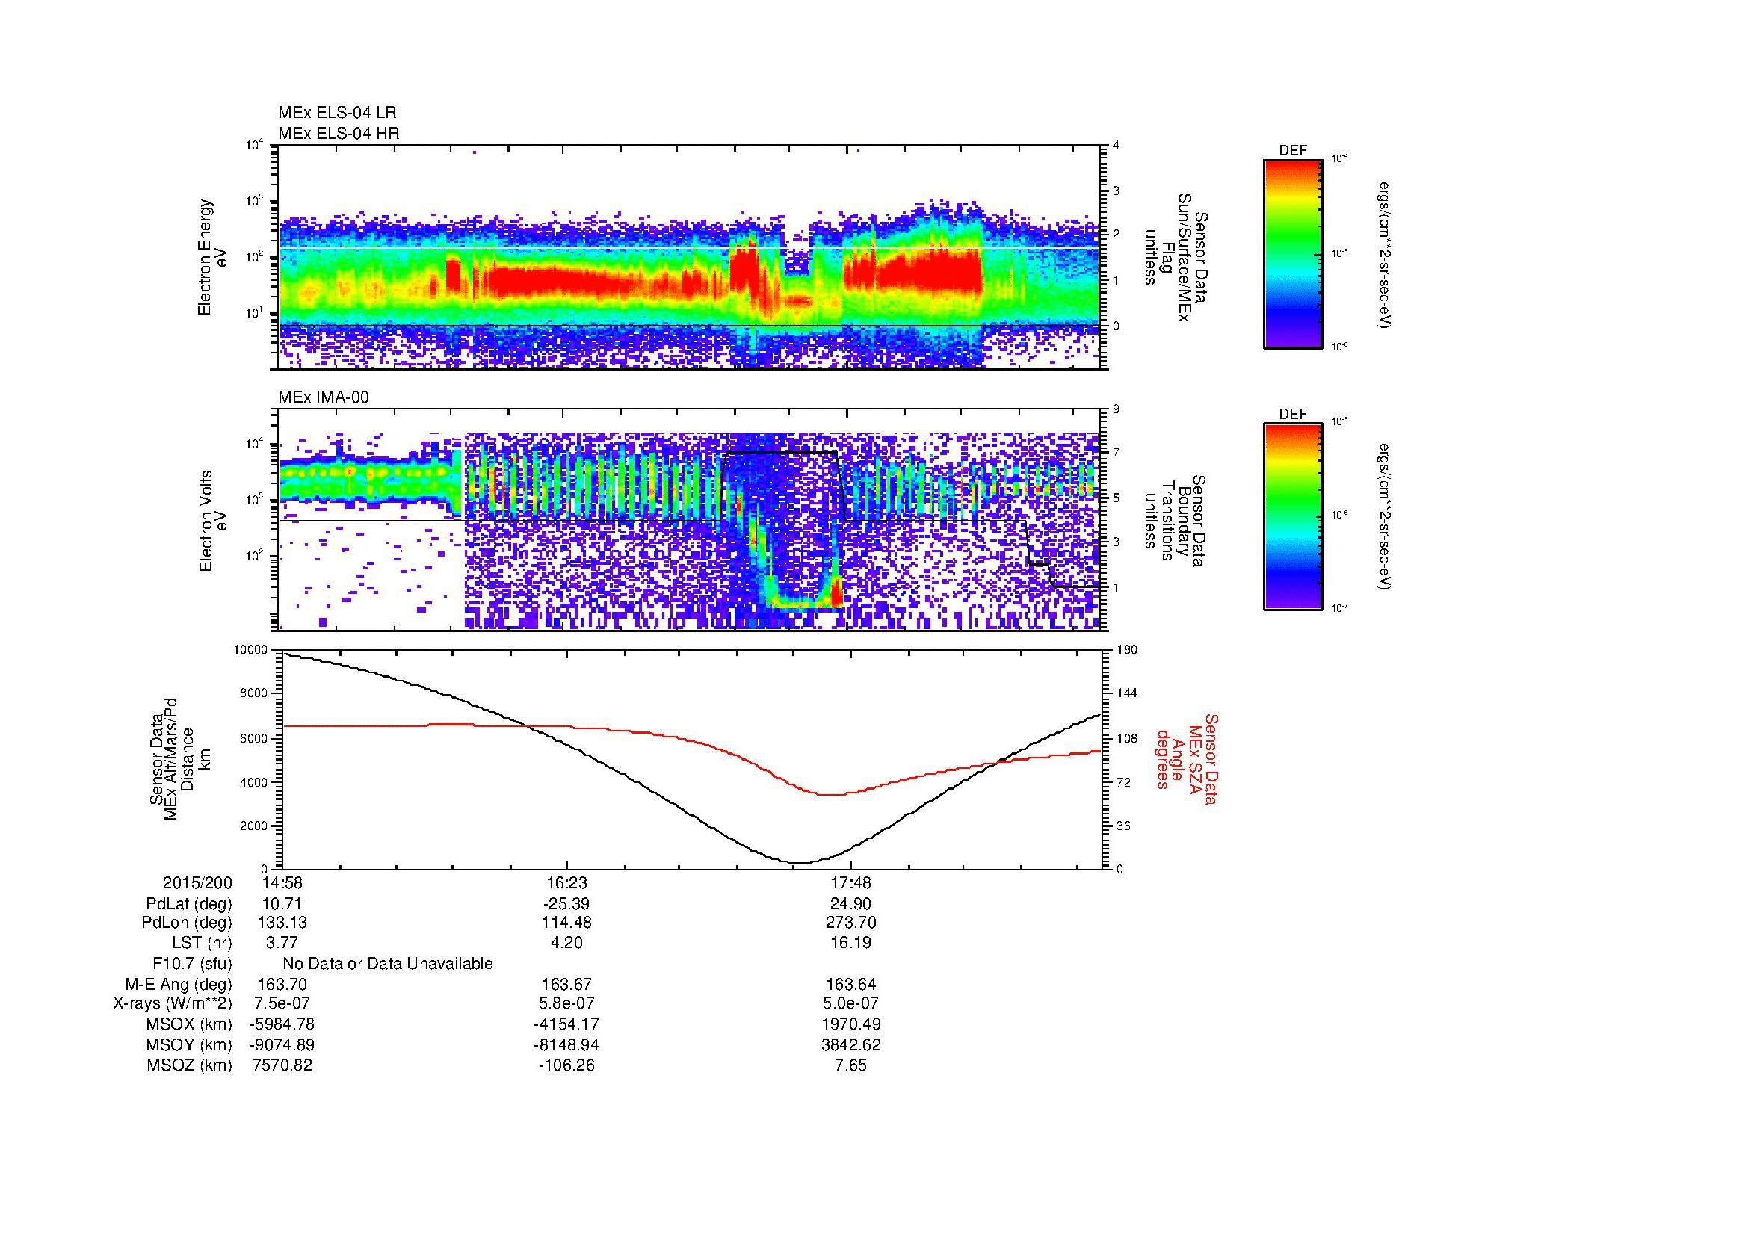Click the 'M-E Ang (deg)' row label

pos(178,985)
